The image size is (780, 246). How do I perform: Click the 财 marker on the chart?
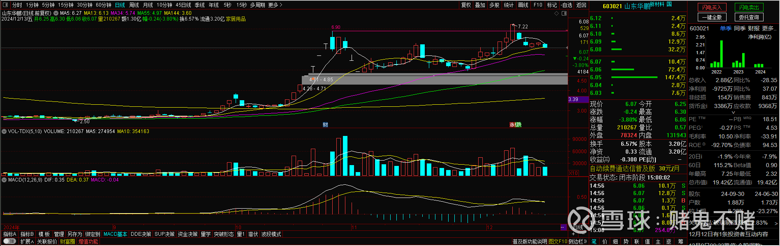325,125
